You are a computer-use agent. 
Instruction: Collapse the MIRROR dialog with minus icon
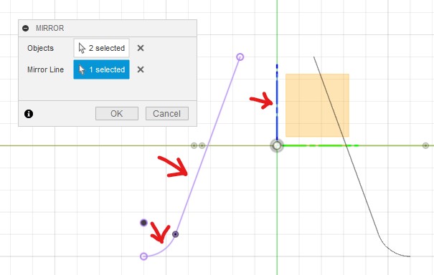pos(25,28)
